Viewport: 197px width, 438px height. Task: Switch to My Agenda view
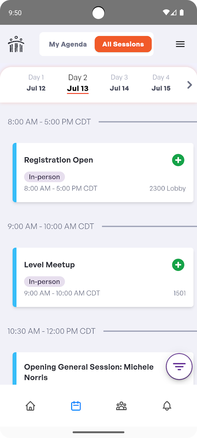pos(68,44)
